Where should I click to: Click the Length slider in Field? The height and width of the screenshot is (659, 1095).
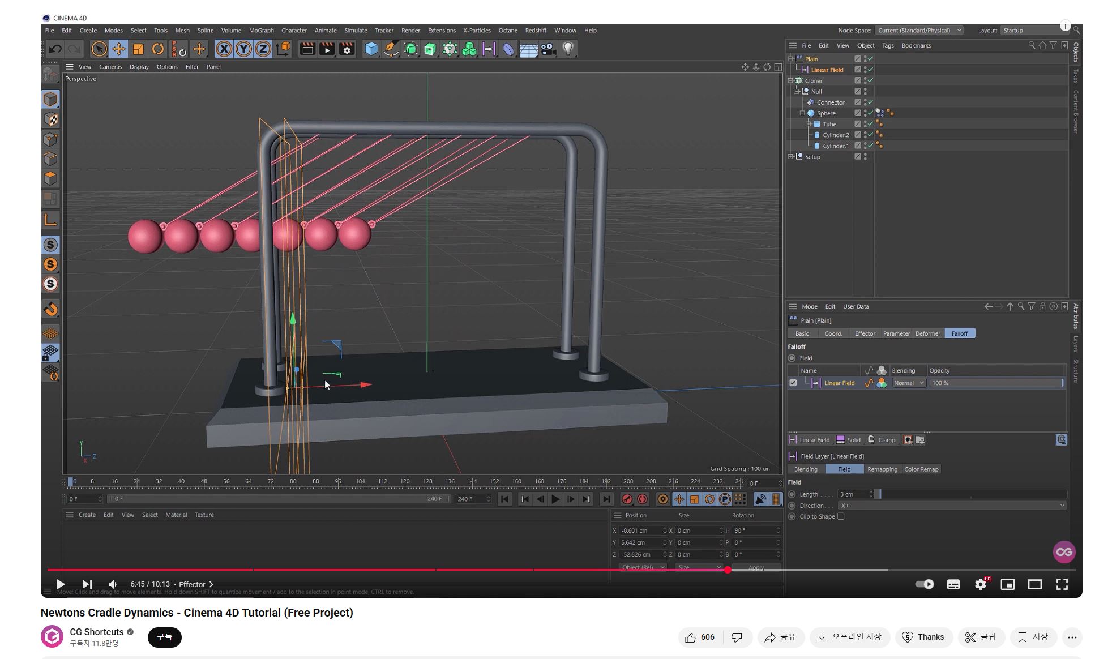coord(971,494)
